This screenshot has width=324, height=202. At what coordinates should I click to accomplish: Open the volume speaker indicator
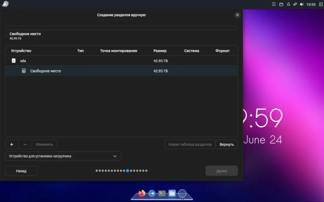point(302,4)
